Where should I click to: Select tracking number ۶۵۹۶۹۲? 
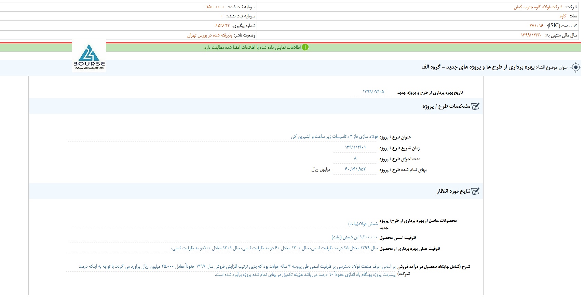(222, 26)
